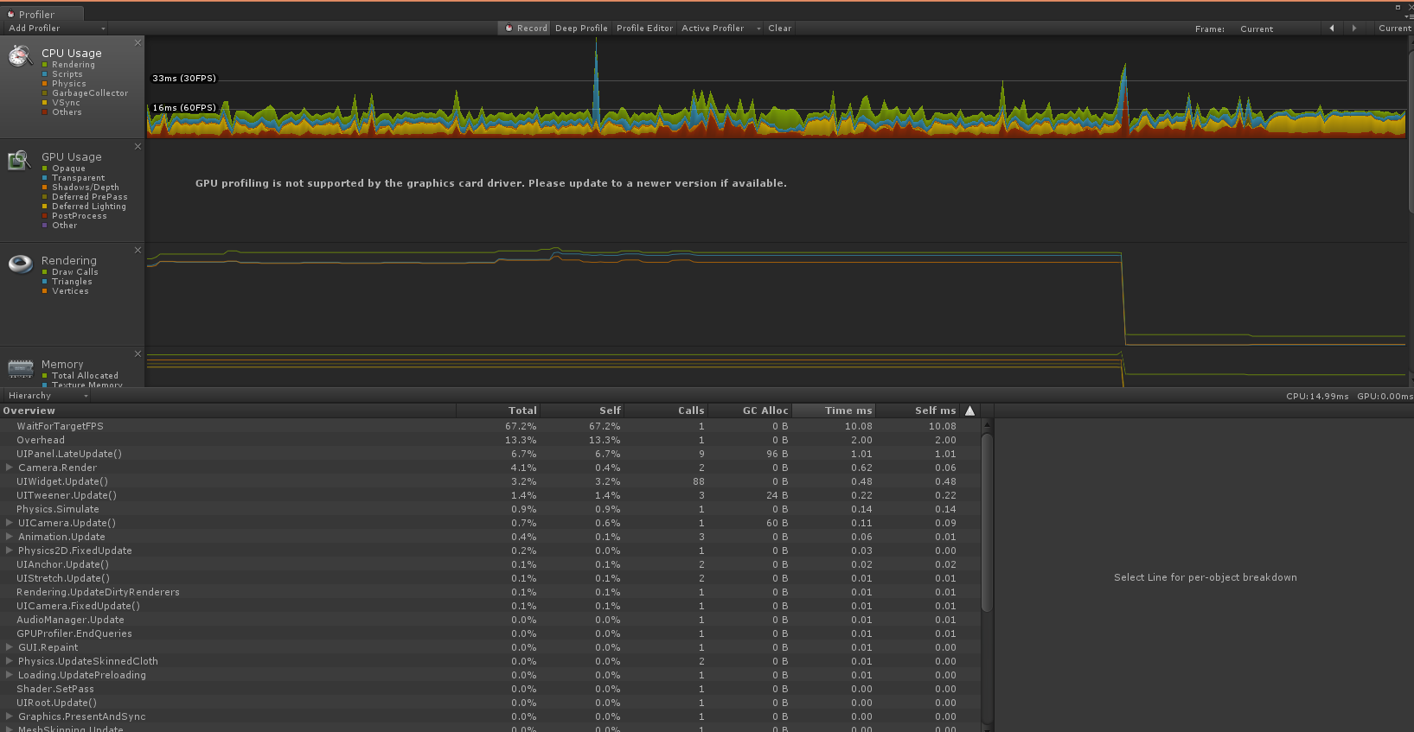Expand the UICamera.Update() row
Viewport: 1414px width, 732px height.
point(10,523)
